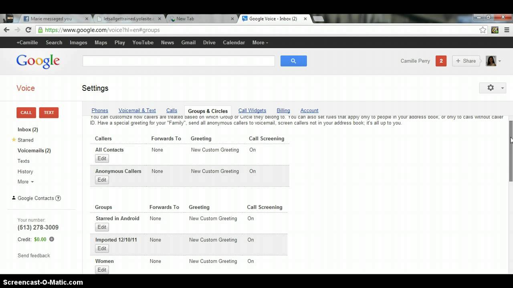513x288 pixels.
Task: Click the Starred star icon in sidebar
Action: (14, 140)
